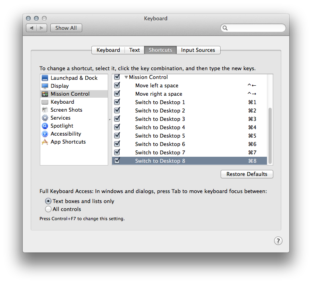Click the Accessibility category icon

[x=45, y=134]
